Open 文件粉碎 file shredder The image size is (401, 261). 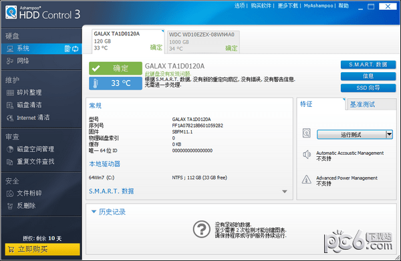point(41,194)
